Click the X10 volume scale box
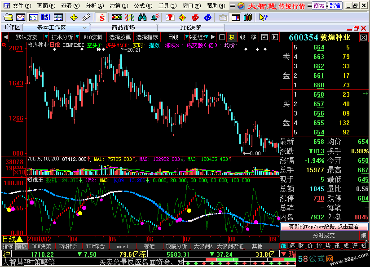370x267 pixels. (19, 172)
